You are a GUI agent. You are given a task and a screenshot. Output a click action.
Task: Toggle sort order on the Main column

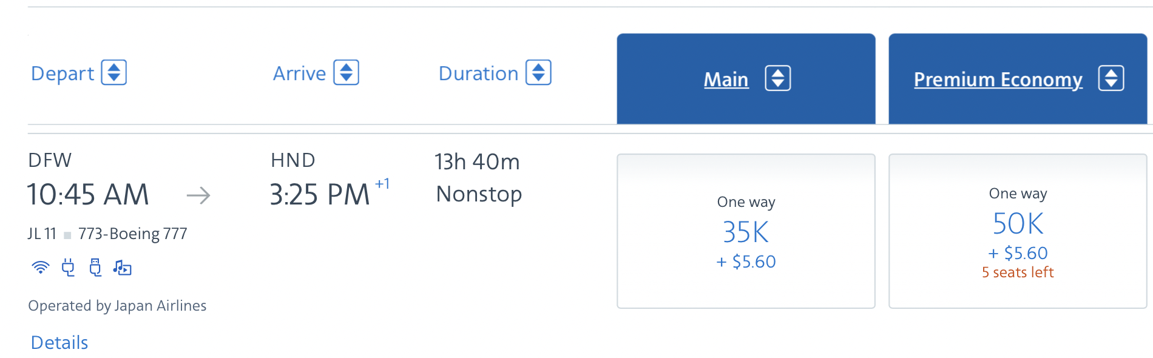778,78
